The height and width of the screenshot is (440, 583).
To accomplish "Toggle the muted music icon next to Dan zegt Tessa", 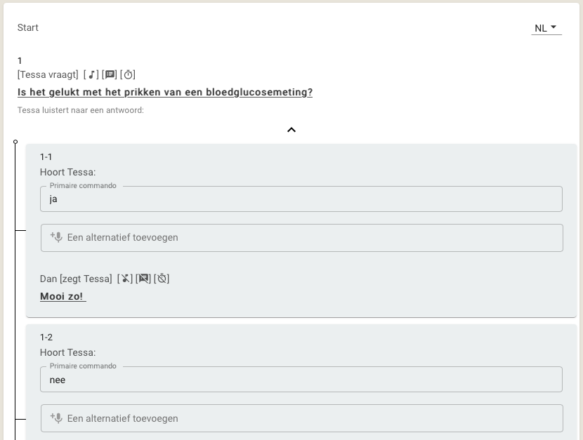I will [125, 279].
